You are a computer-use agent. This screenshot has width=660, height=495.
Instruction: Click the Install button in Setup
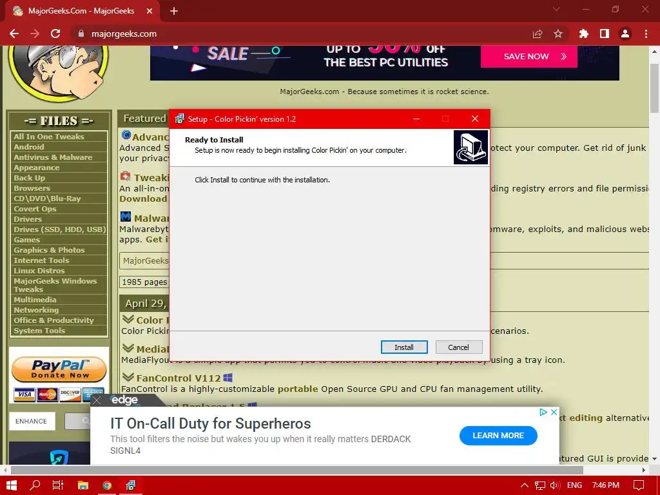tap(404, 347)
